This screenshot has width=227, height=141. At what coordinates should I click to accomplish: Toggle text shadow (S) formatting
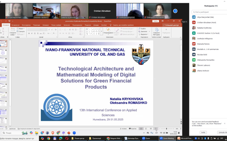coord(38,33)
